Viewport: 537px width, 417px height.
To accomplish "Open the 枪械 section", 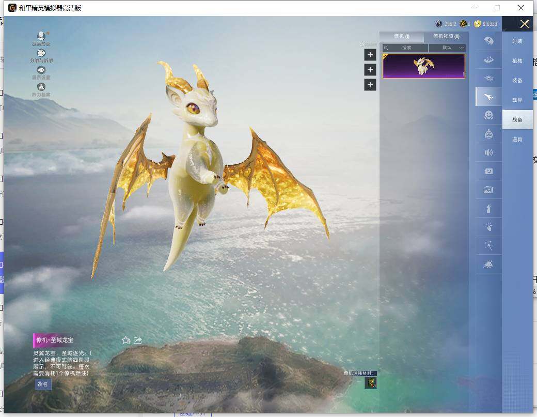I will point(517,61).
